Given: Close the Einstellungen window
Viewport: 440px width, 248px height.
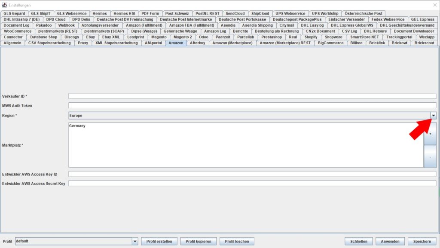Looking at the screenshot, I should [435, 5].
